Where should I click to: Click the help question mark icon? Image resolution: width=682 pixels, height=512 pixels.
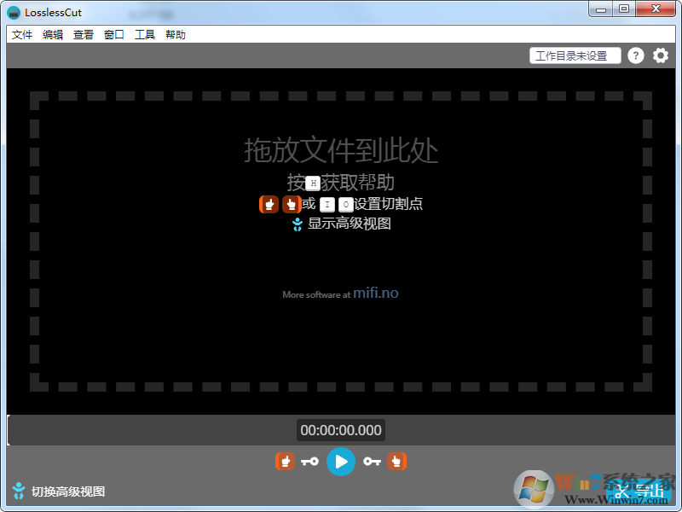tap(636, 55)
